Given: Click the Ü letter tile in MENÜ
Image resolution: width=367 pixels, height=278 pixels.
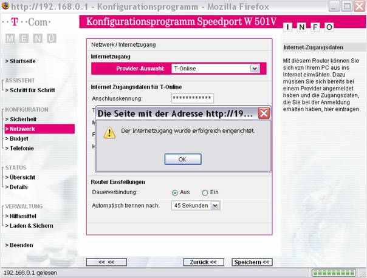Looking at the screenshot, I should point(52,38).
